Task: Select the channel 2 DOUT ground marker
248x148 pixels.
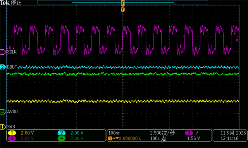Action: [x=3, y=67]
